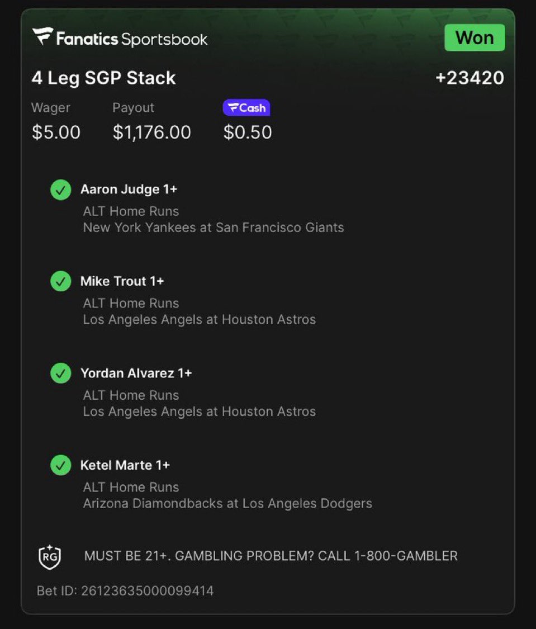
Task: Select the Yordan Alvarez 1+ leg title
Action: click(x=136, y=373)
